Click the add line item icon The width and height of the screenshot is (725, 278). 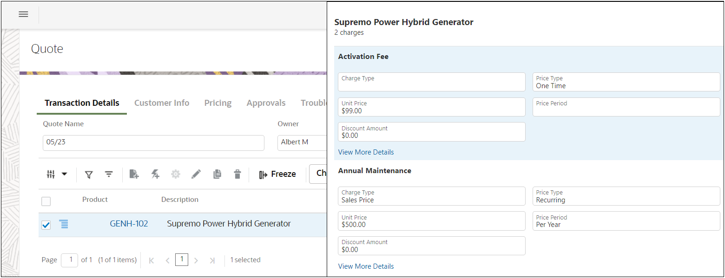[134, 175]
